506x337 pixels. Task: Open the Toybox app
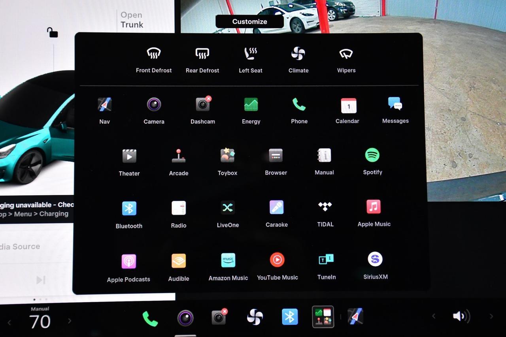click(227, 162)
